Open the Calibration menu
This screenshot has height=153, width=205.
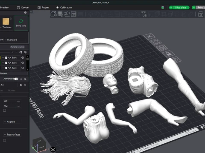click(64, 8)
